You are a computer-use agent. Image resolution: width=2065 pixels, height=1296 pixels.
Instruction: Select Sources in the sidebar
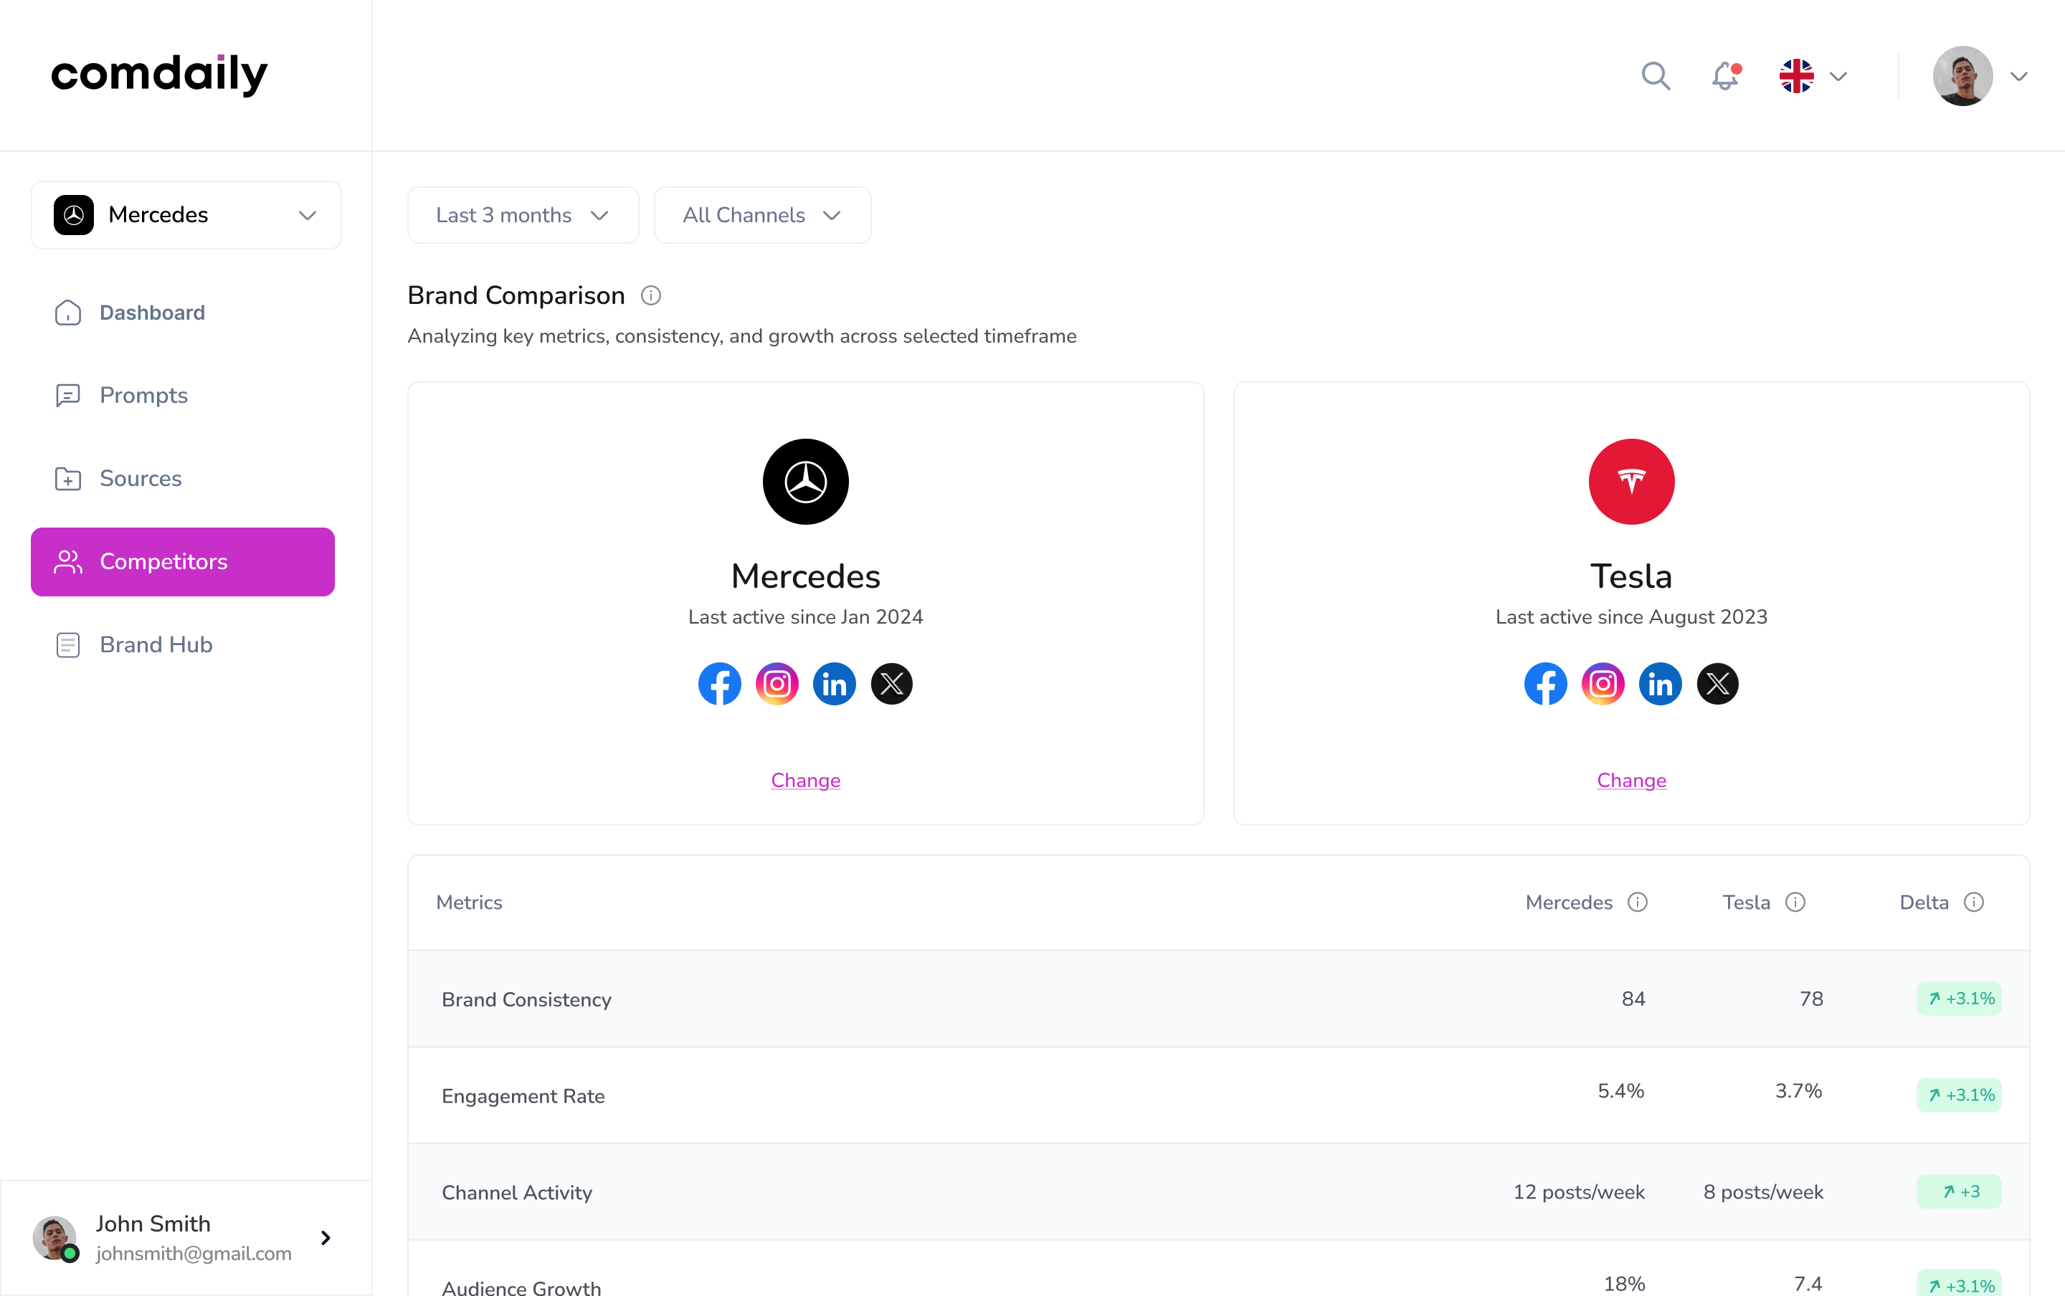coord(141,478)
